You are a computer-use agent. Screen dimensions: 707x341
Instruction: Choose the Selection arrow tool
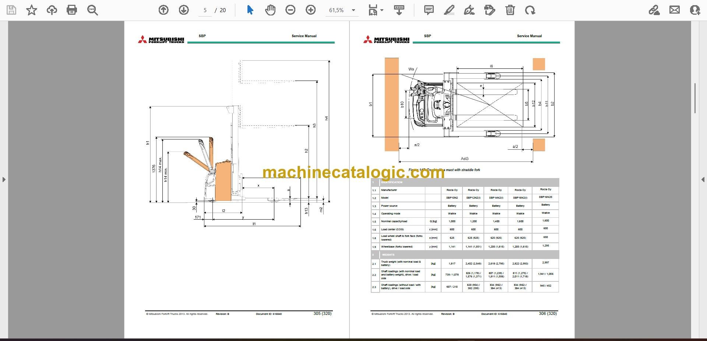coord(250,10)
